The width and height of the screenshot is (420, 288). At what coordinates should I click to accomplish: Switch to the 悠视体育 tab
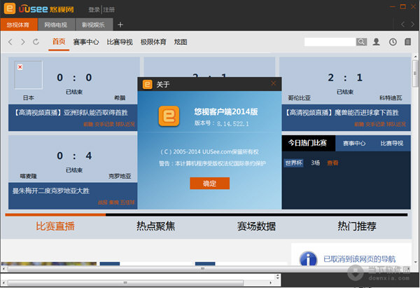pyautogui.click(x=18, y=25)
